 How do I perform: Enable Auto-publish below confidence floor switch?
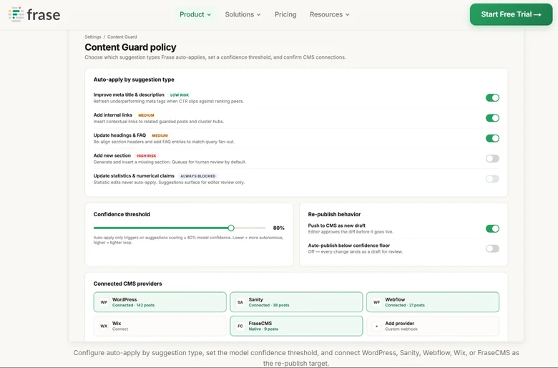click(492, 248)
